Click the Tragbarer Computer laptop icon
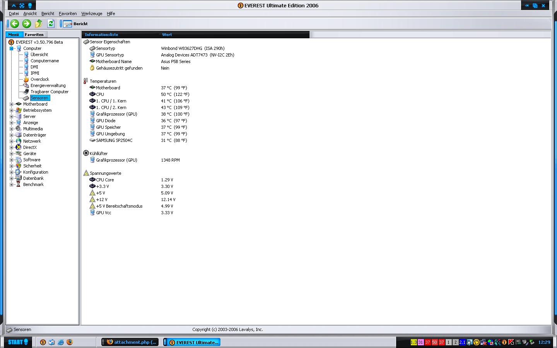The height and width of the screenshot is (348, 557). coord(26,92)
